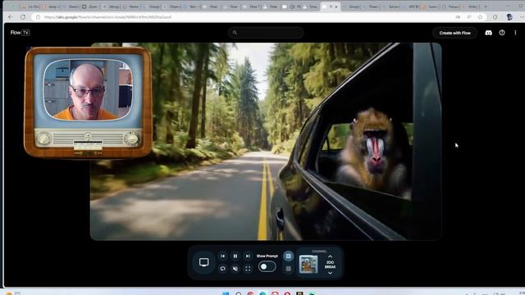Pause the playing video
Image resolution: width=525 pixels, height=295 pixels.
point(235,256)
